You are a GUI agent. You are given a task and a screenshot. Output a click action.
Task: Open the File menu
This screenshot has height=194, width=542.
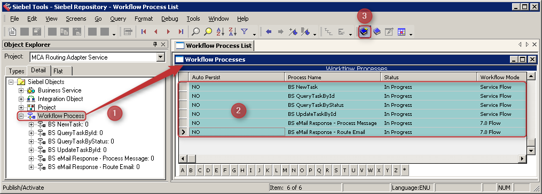[x=14, y=19]
